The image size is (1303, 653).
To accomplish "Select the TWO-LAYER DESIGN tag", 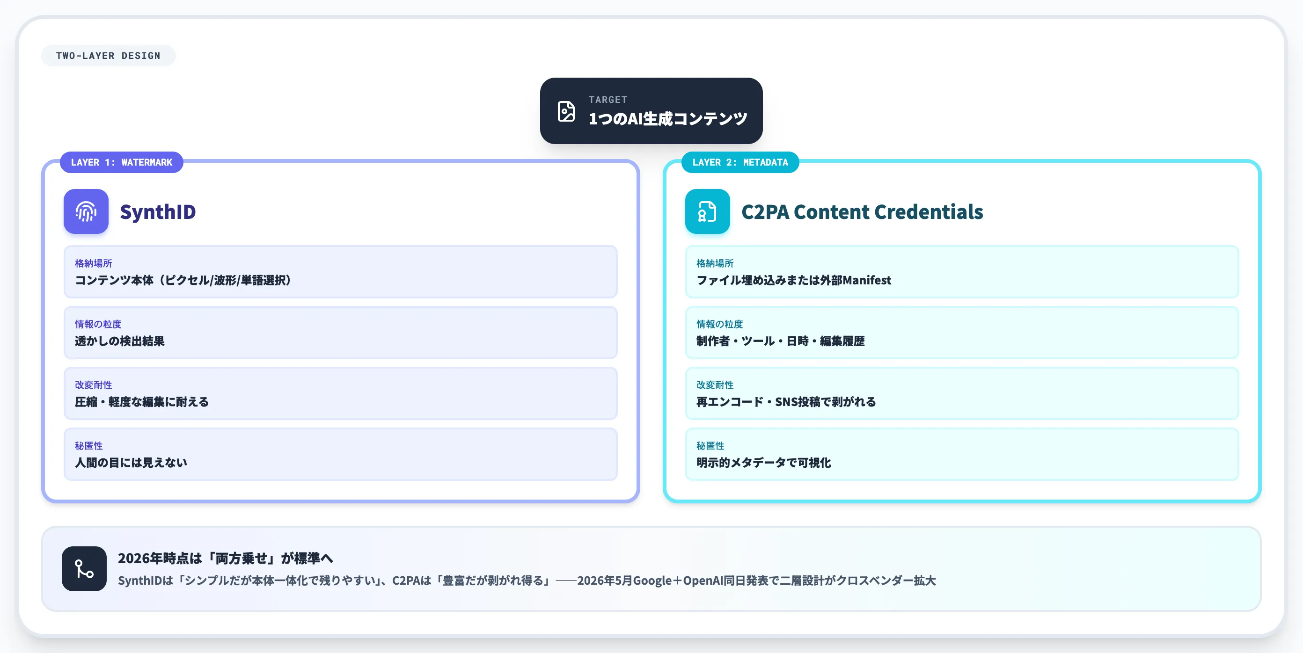I will click(108, 56).
